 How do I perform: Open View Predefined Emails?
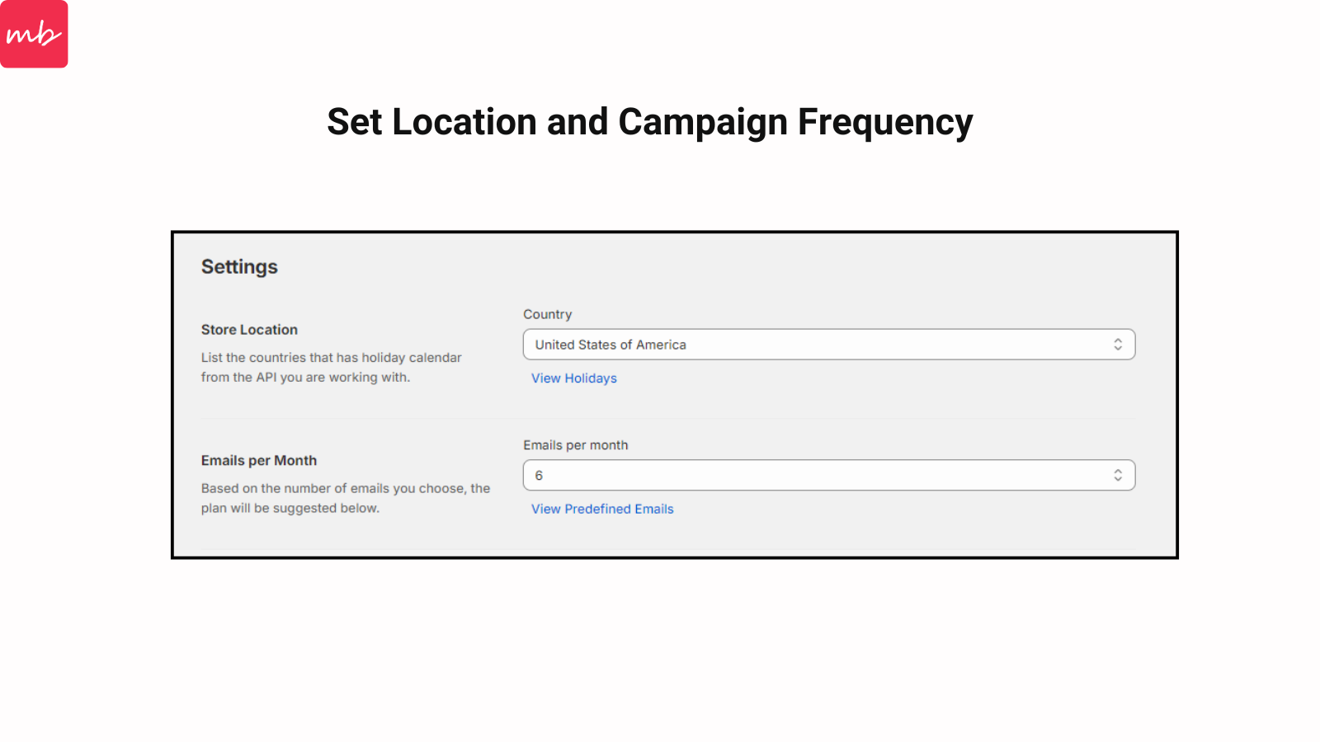coord(601,509)
